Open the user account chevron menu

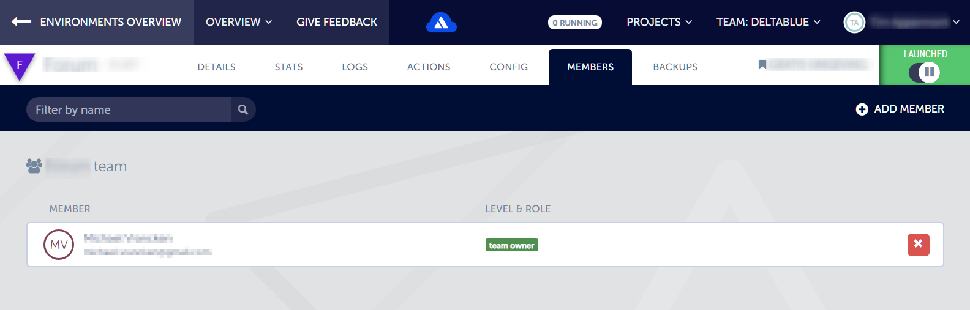pos(956,23)
